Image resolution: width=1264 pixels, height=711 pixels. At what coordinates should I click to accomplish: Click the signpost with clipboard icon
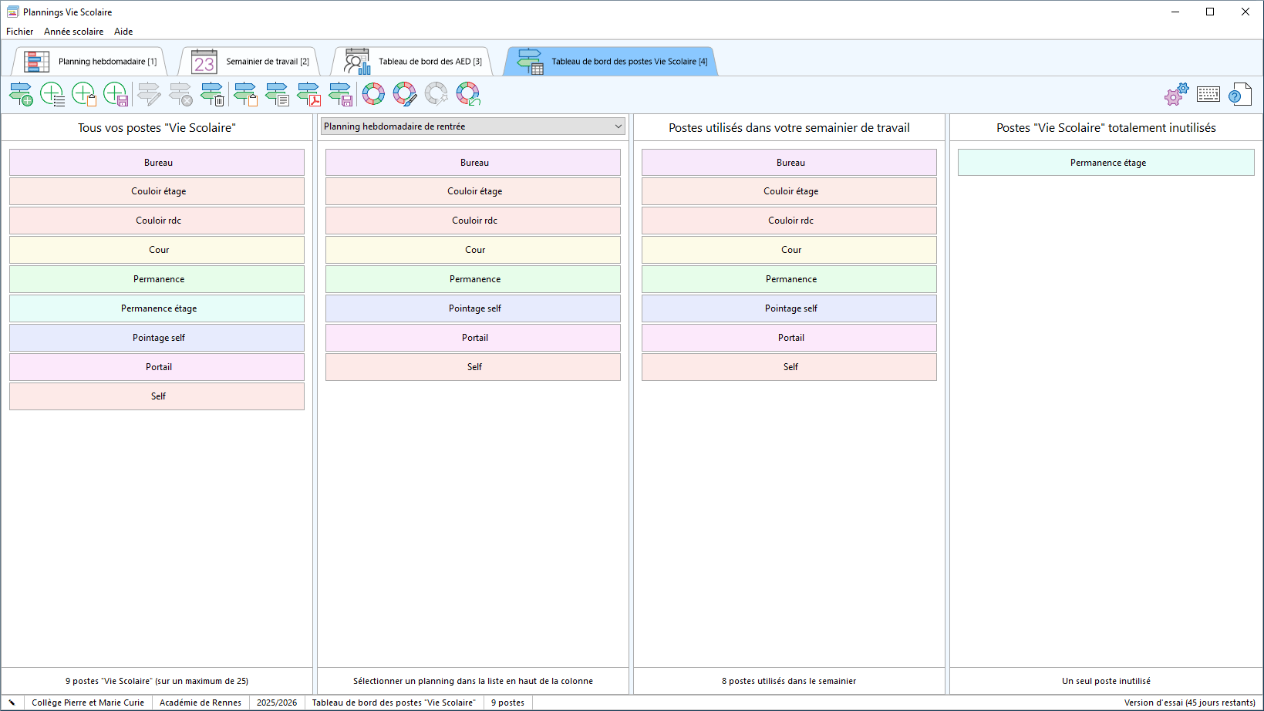pos(245,94)
